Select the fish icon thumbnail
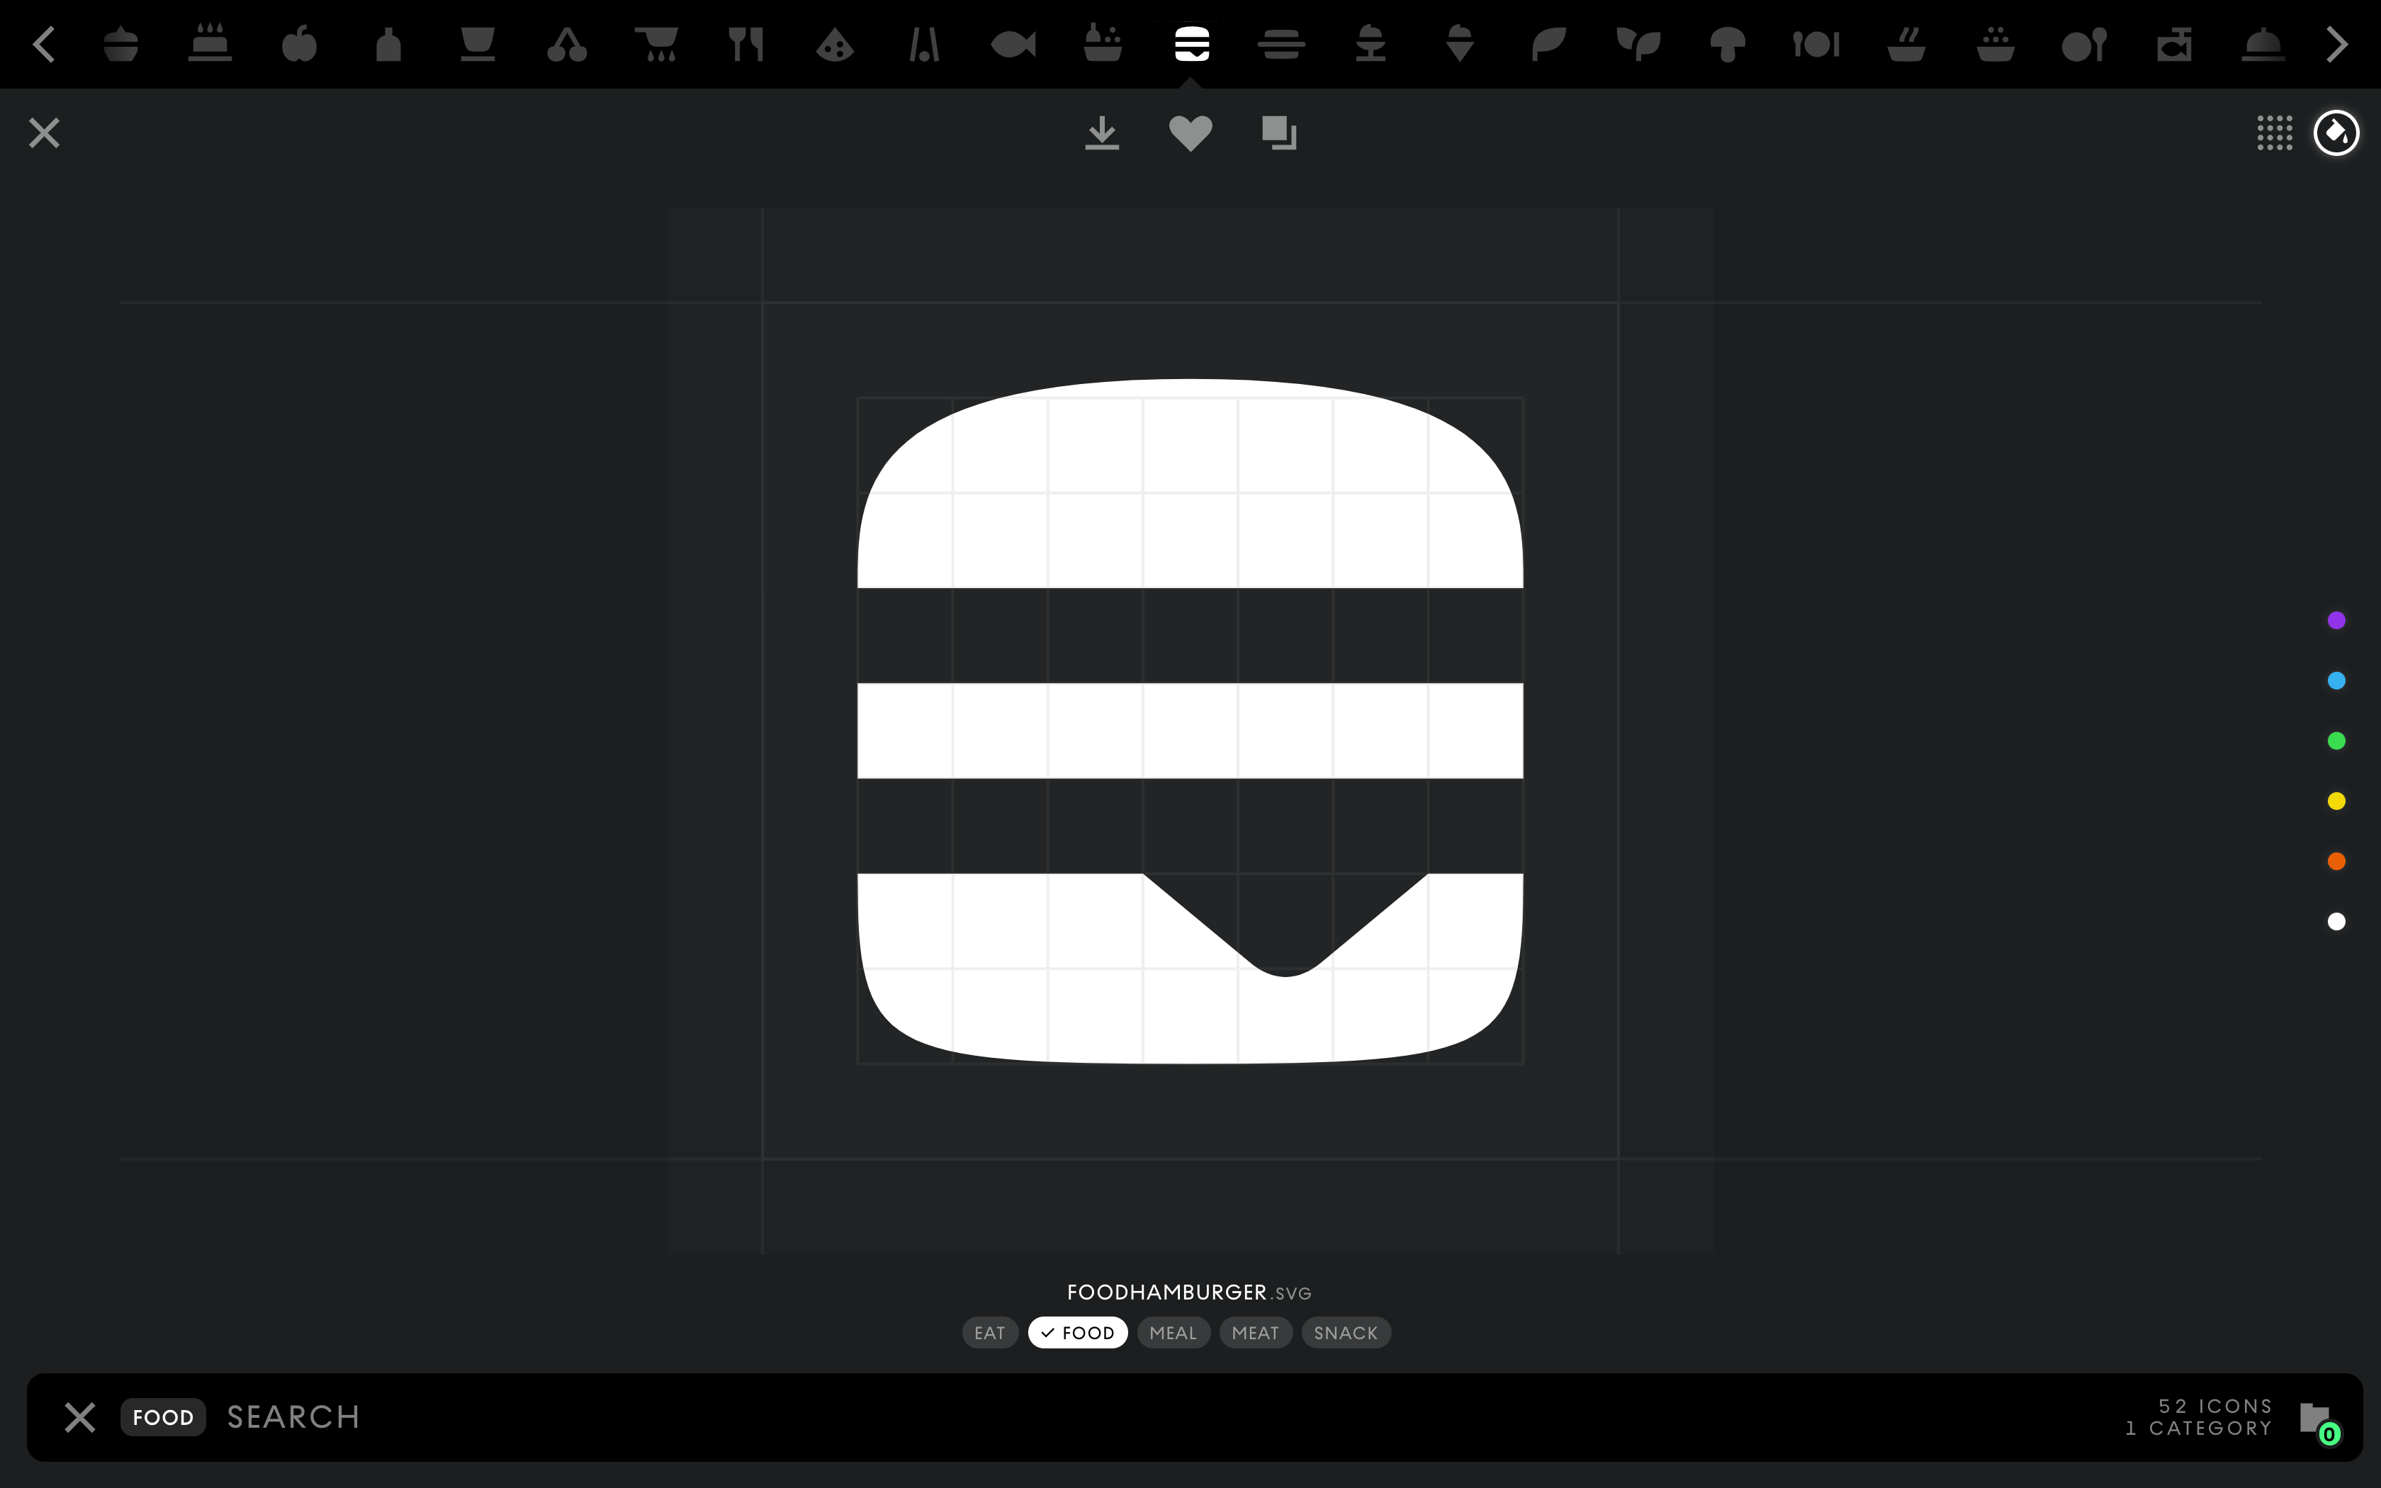 click(1013, 44)
